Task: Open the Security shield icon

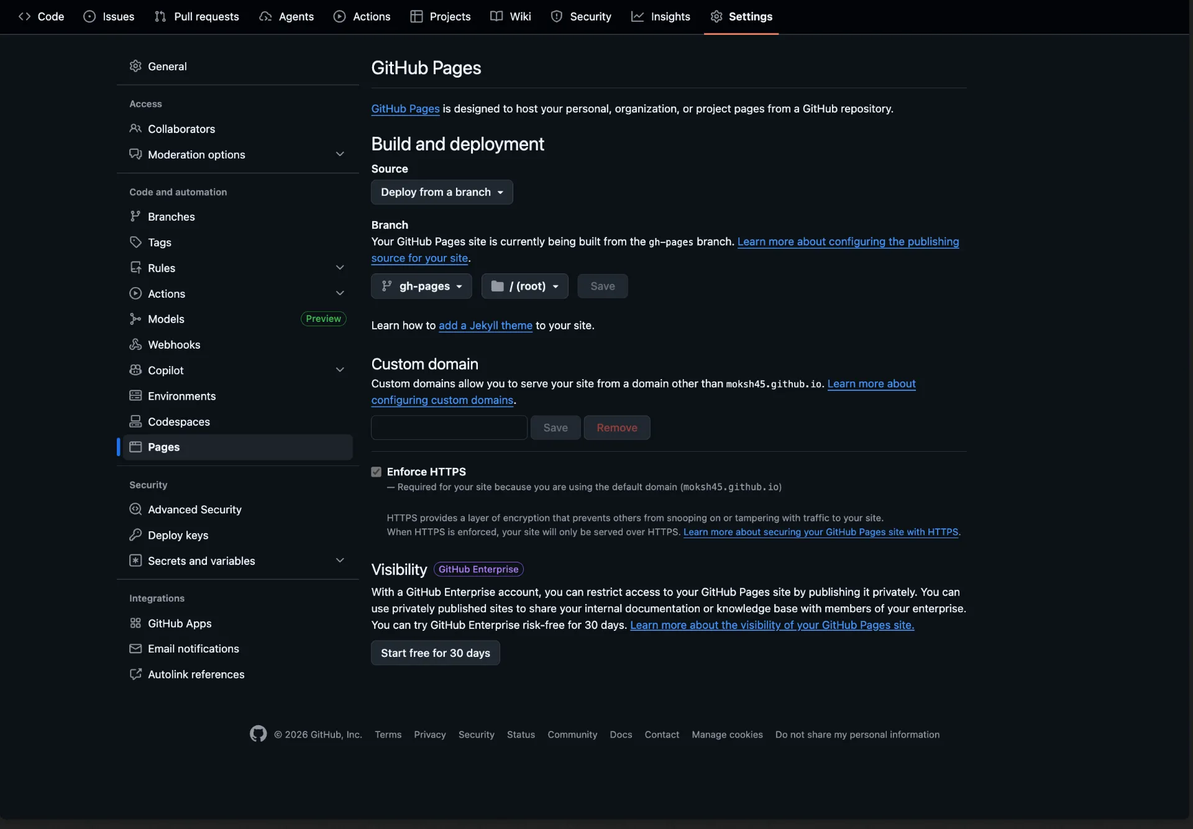Action: (x=557, y=16)
